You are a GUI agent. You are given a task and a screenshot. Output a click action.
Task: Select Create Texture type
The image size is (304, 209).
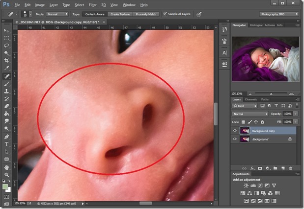pos(120,14)
